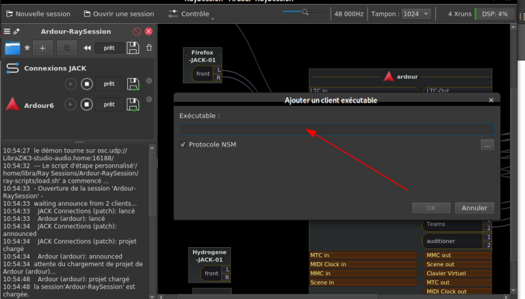This screenshot has width=525, height=299.
Task: Click the ... advanced options button
Action: pyautogui.click(x=487, y=145)
